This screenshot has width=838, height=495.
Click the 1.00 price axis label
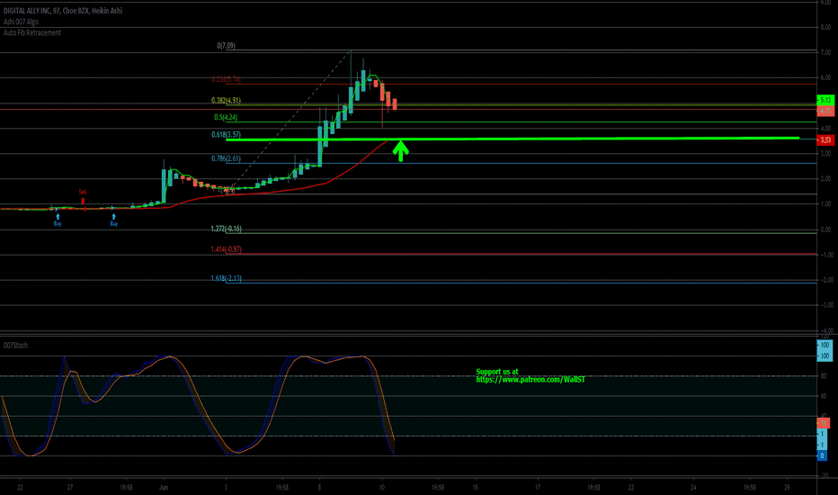[x=825, y=204]
